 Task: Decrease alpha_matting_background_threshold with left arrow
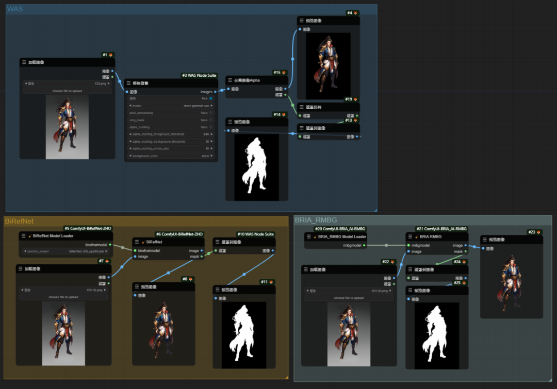pyautogui.click(x=130, y=141)
